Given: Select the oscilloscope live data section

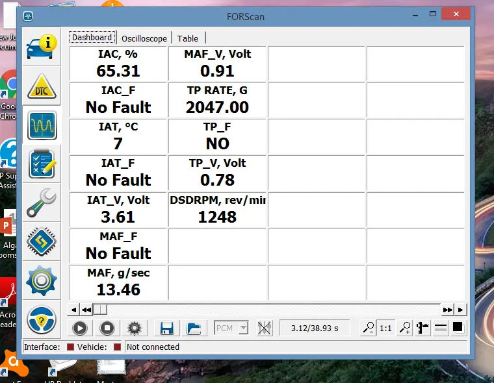Looking at the screenshot, I should (x=42, y=125).
